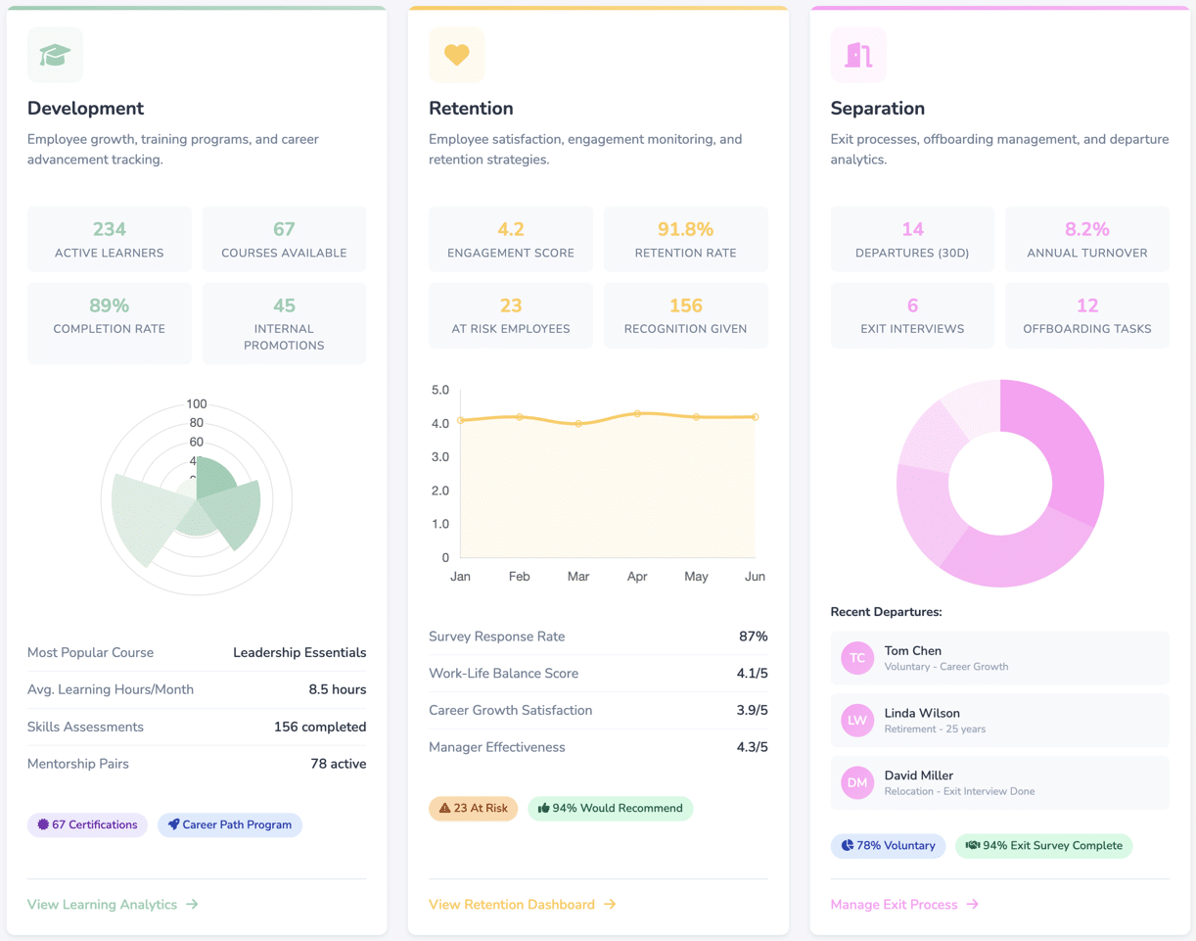
Task: Click the heart Retention icon
Action: [456, 54]
